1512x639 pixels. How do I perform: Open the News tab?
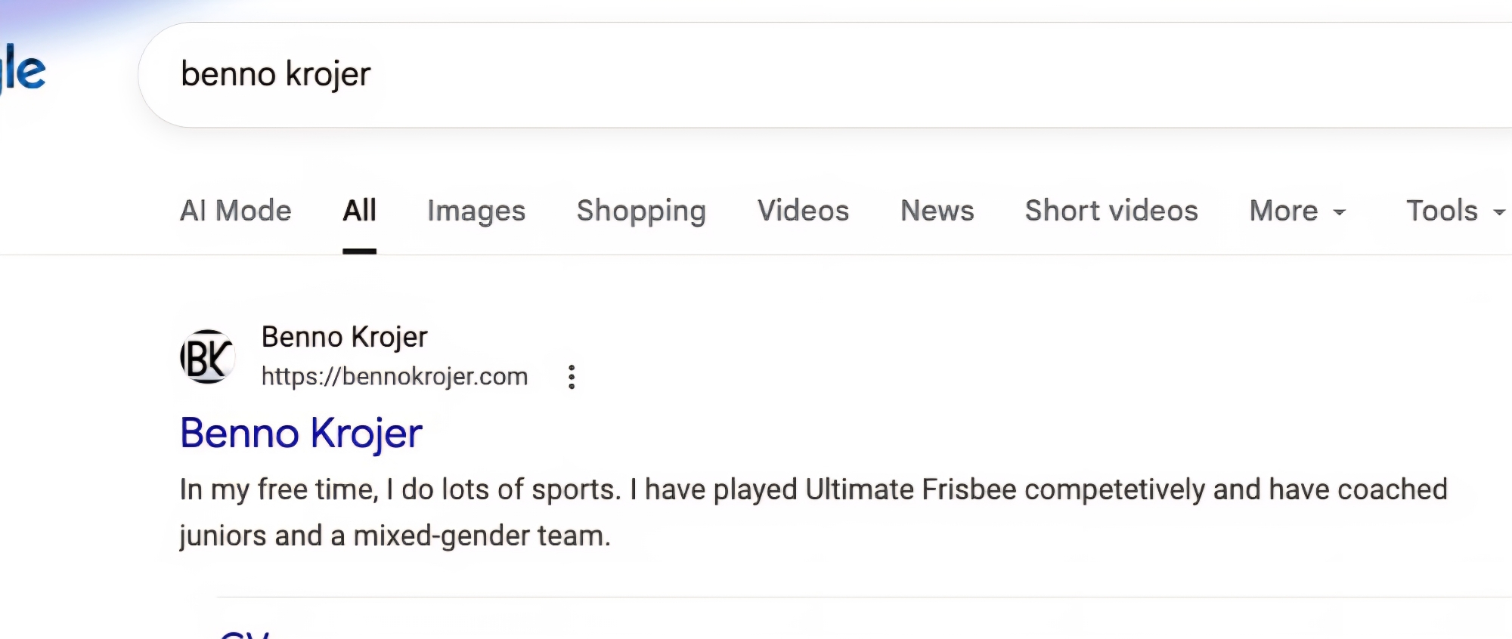[x=937, y=211]
